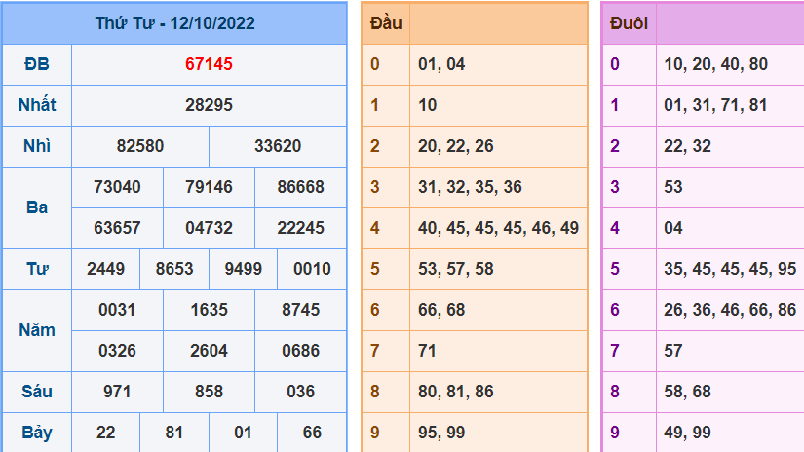Select Đầu values '66, 68'

(441, 310)
